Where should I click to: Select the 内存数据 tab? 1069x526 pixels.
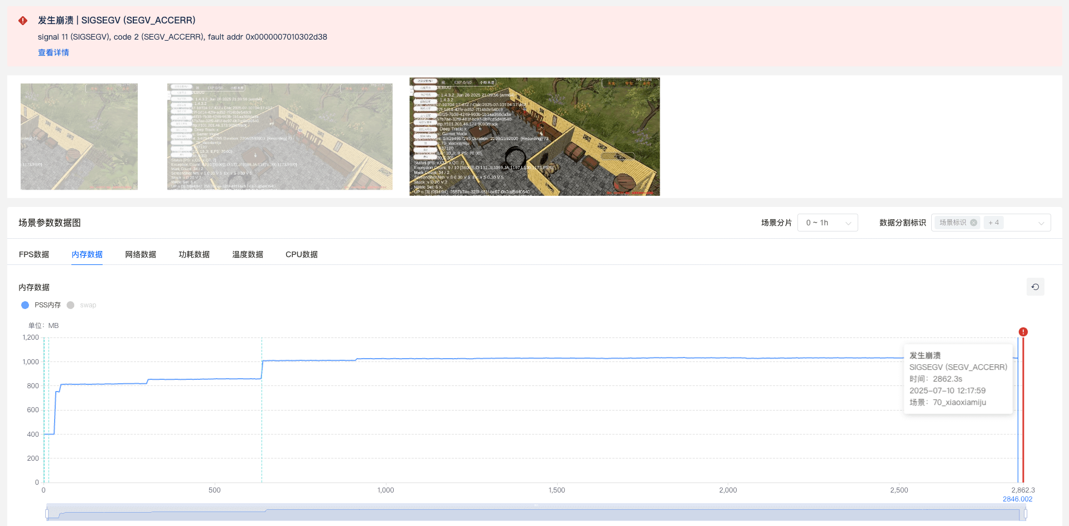pyautogui.click(x=87, y=254)
